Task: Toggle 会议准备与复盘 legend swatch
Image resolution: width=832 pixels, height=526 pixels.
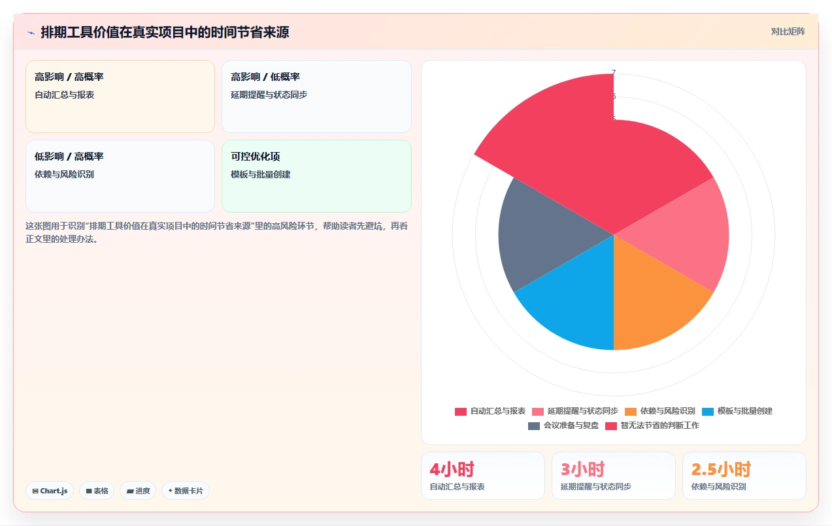Action: [x=534, y=425]
